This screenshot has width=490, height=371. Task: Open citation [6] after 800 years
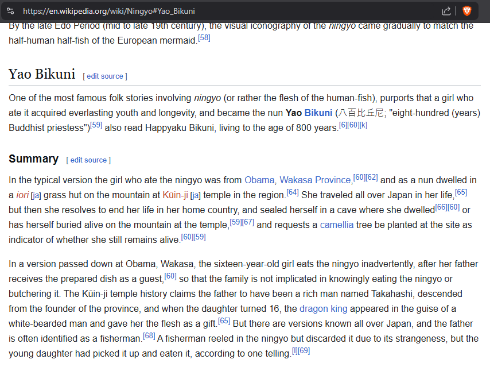[343, 125]
